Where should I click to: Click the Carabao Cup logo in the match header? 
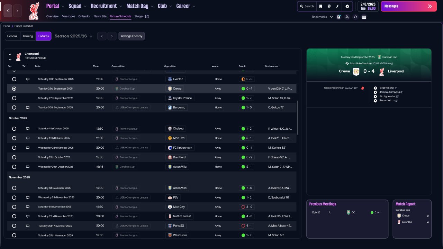tap(380, 57)
